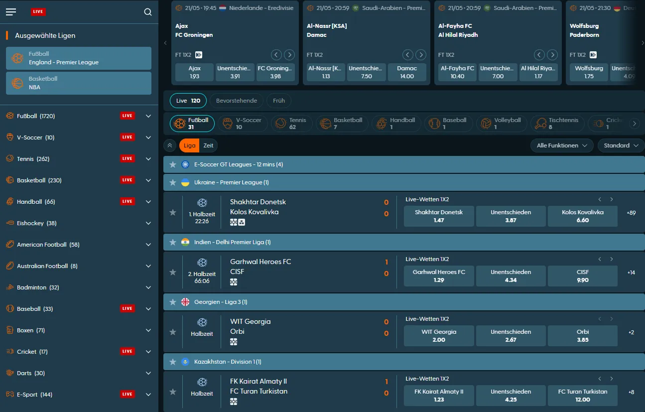This screenshot has height=412, width=645.
Task: Expand the American Football (58) category
Action: (148, 245)
